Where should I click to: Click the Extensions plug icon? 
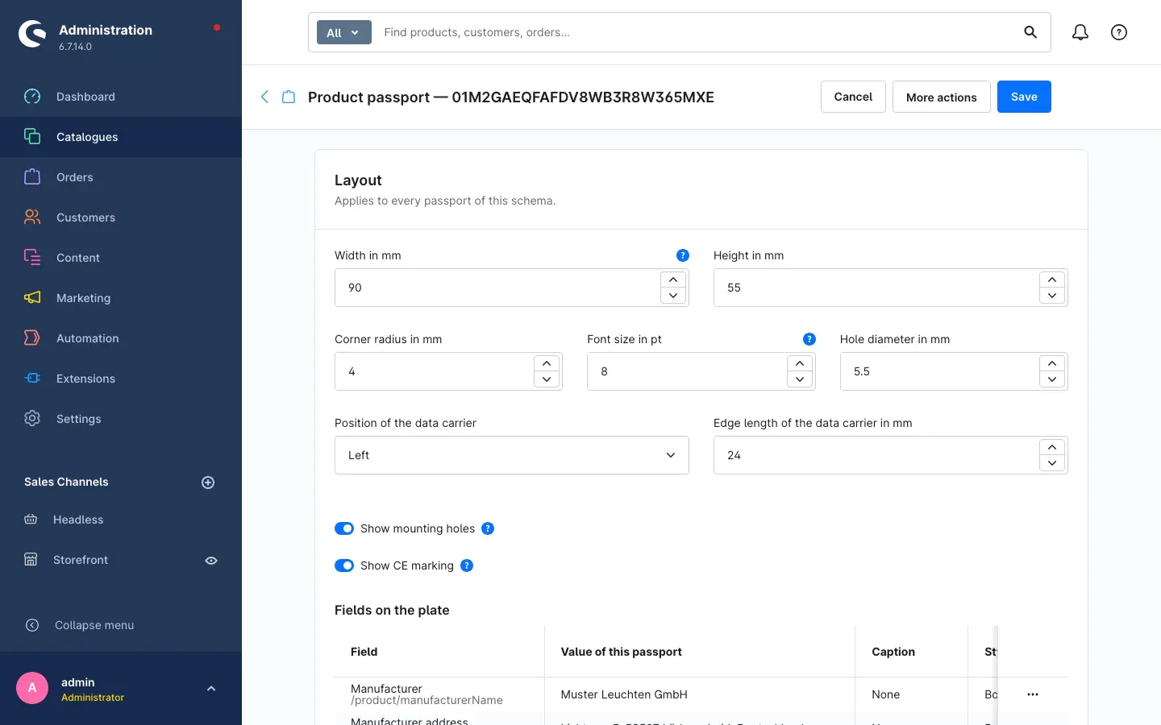[x=32, y=379]
